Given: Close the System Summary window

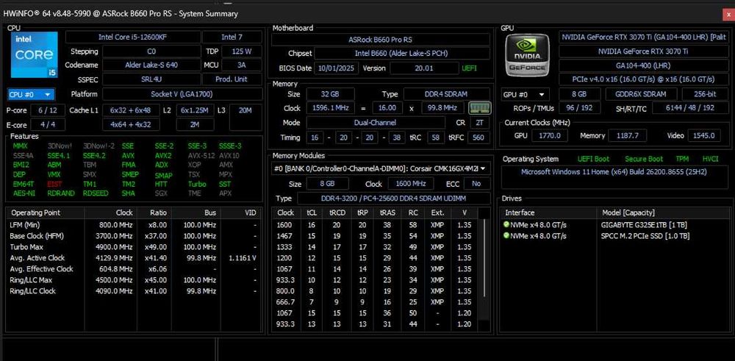Looking at the screenshot, I should pos(728,14).
